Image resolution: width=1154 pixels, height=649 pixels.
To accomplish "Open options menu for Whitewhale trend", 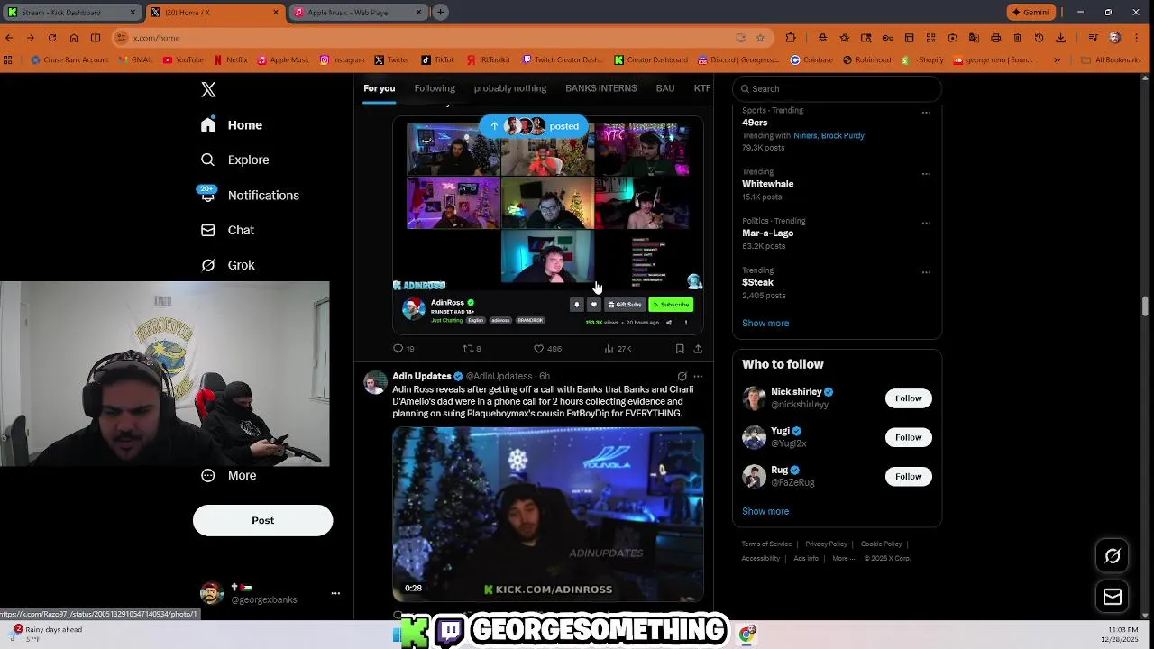I will coord(926,174).
